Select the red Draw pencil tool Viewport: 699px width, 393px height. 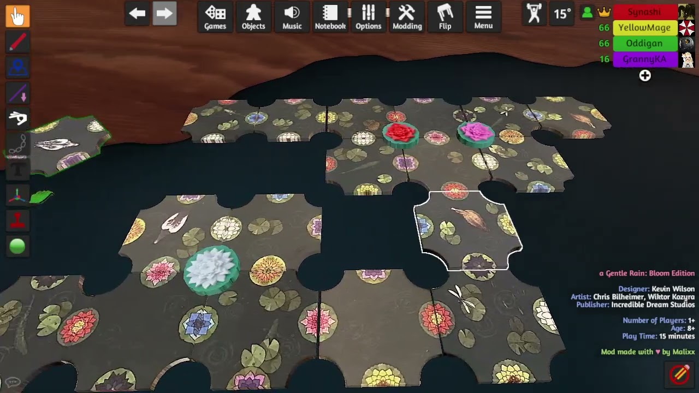click(x=17, y=41)
